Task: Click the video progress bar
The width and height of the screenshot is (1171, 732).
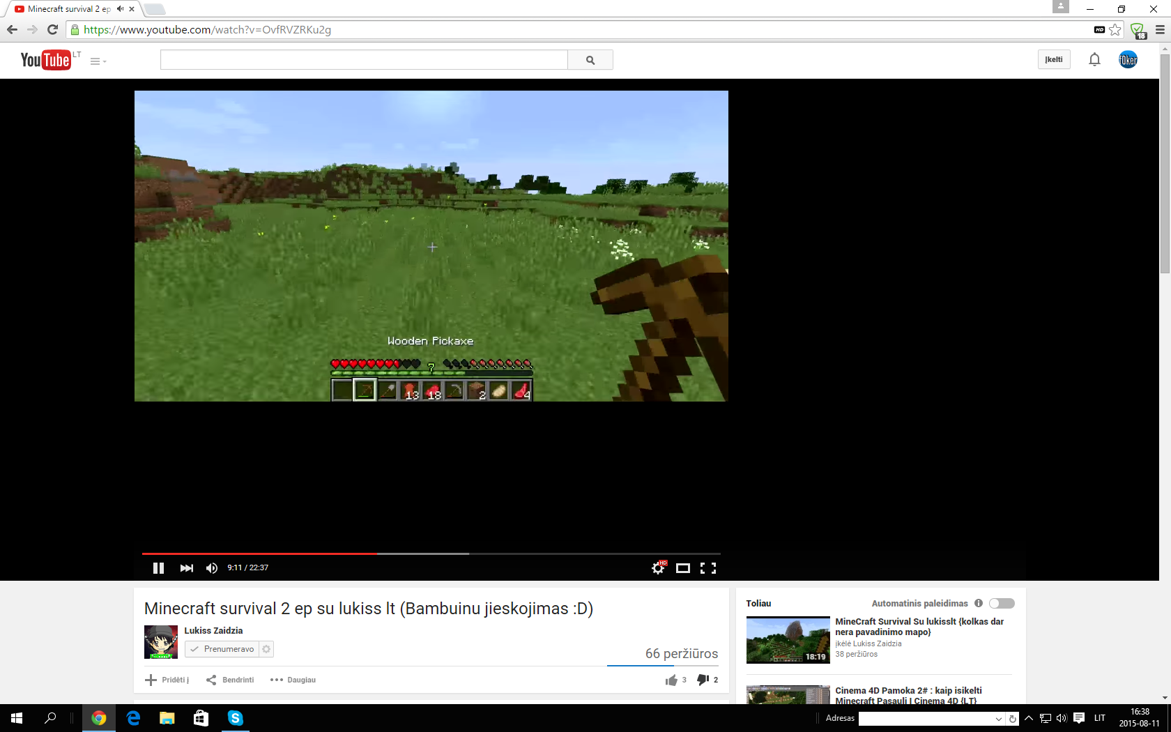Action: coord(431,554)
